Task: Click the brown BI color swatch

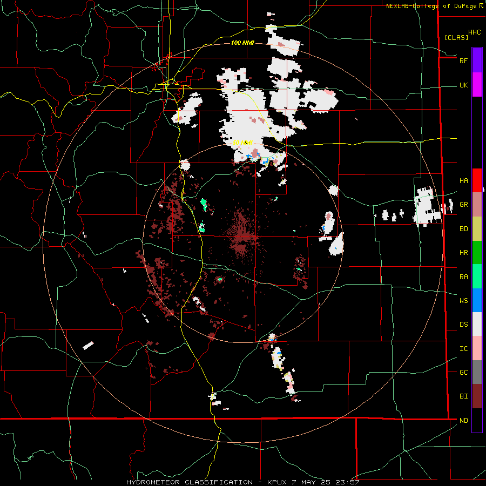Action: click(x=477, y=396)
